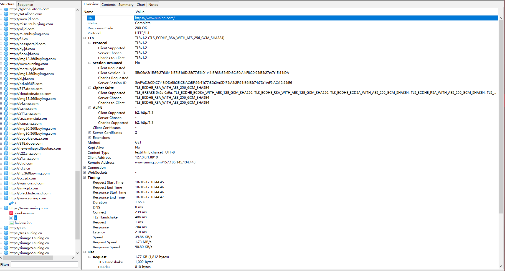This screenshot has width=505, height=271.
Task: Select the favicon.ico request
Action: coord(23,223)
